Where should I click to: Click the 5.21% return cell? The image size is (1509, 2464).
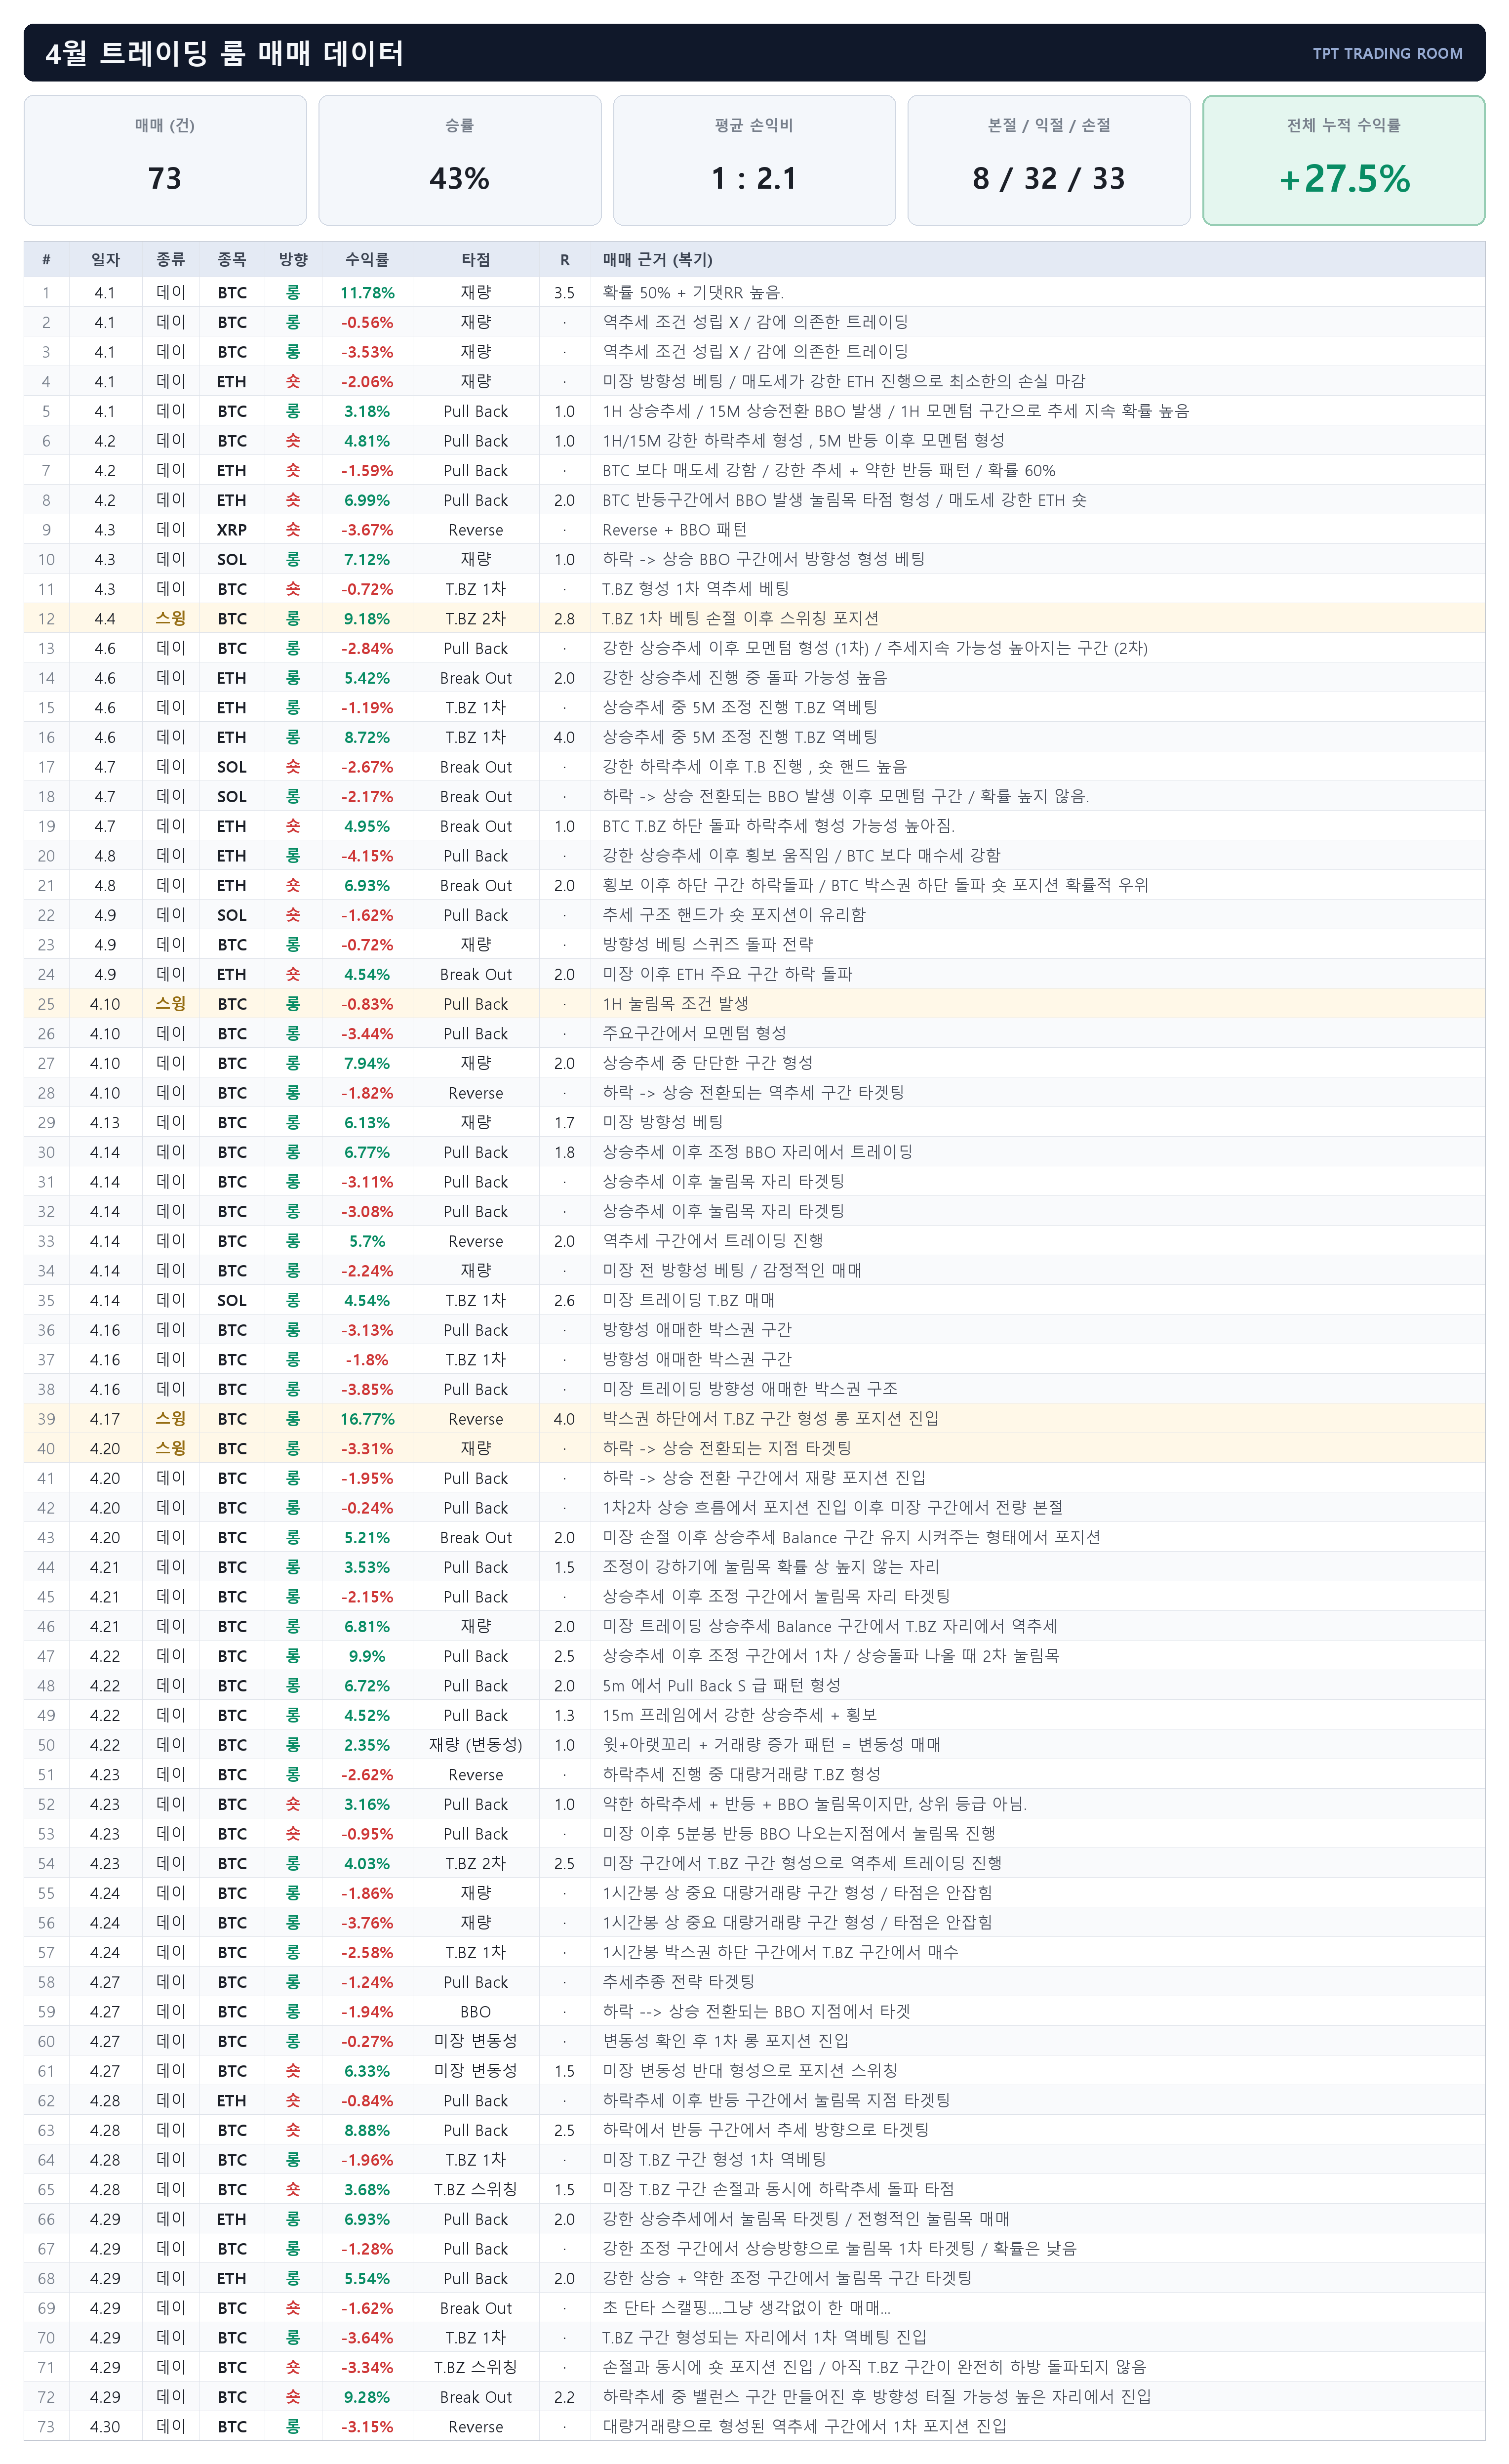pyautogui.click(x=367, y=1538)
